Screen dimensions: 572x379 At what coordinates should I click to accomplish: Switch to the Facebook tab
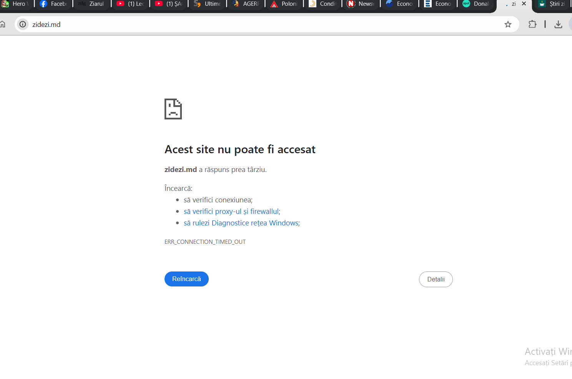(x=53, y=4)
